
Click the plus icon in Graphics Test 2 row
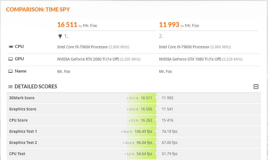[156, 142]
